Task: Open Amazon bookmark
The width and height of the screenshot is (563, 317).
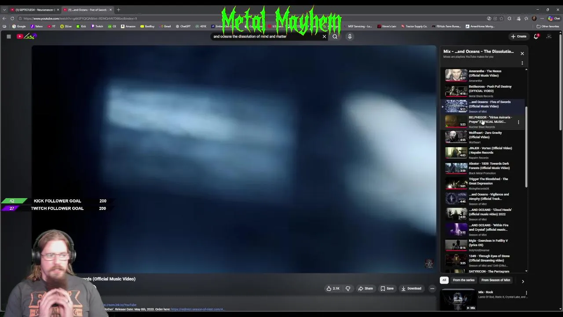Action: 128,26
